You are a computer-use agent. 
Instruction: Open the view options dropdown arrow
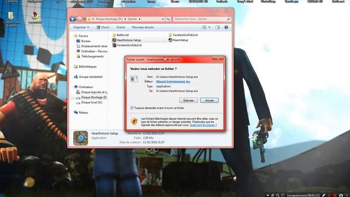coord(209,27)
